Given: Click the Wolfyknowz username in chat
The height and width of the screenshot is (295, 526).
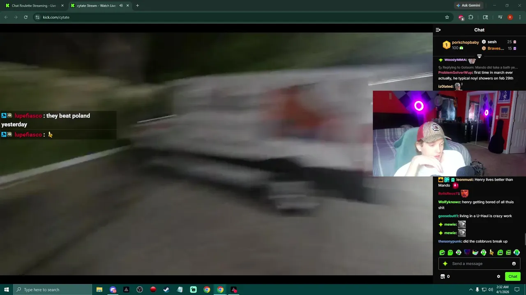Looking at the screenshot, I should (x=449, y=202).
